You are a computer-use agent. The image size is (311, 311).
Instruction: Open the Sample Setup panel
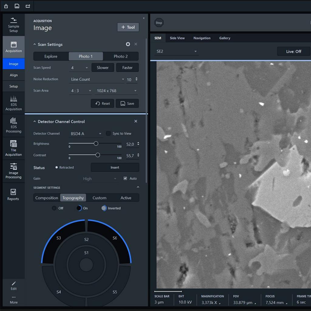tap(13, 24)
